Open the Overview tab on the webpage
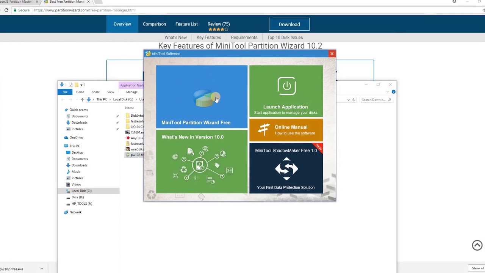The height and width of the screenshot is (273, 485). (122, 24)
